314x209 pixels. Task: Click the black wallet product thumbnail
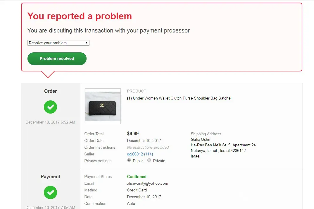[x=103, y=106]
